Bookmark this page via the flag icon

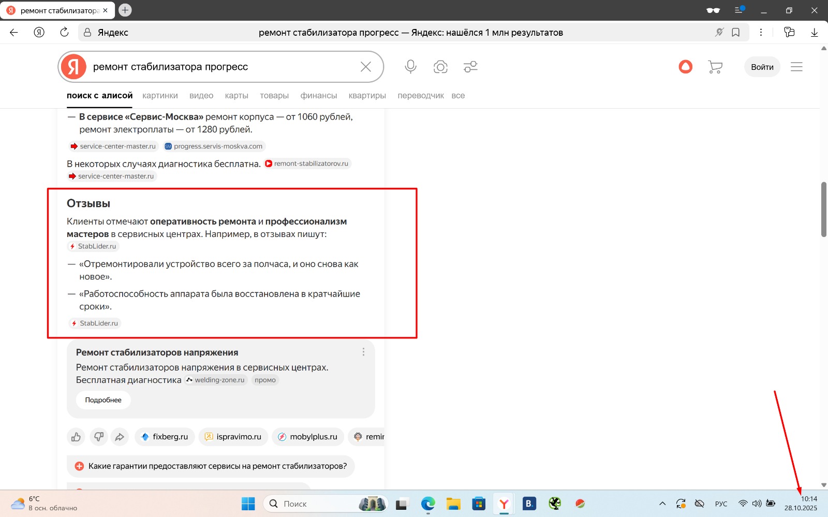pos(735,32)
